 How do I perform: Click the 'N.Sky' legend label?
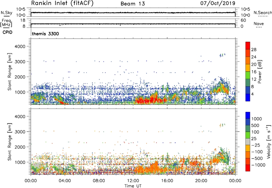coord(6,13)
